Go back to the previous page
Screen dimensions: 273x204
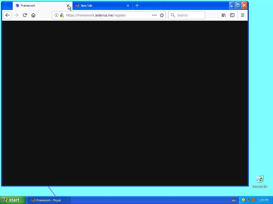point(7,15)
